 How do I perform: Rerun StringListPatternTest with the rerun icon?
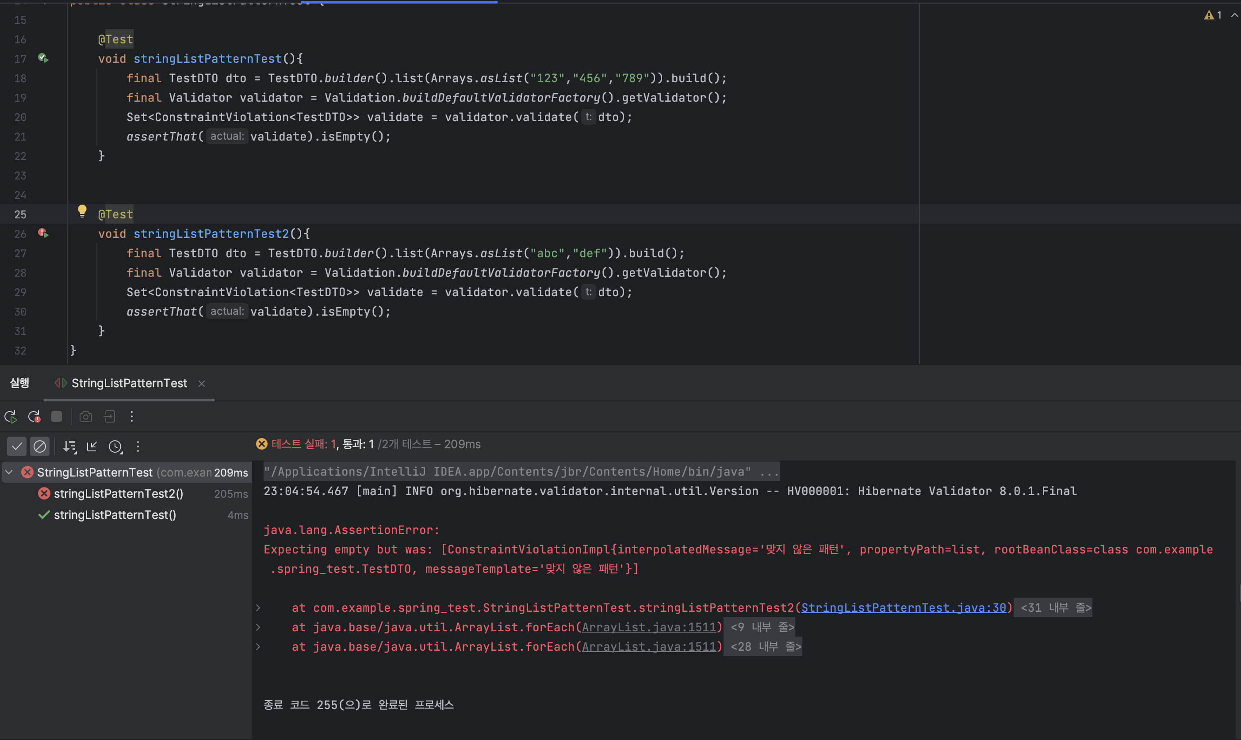[11, 416]
